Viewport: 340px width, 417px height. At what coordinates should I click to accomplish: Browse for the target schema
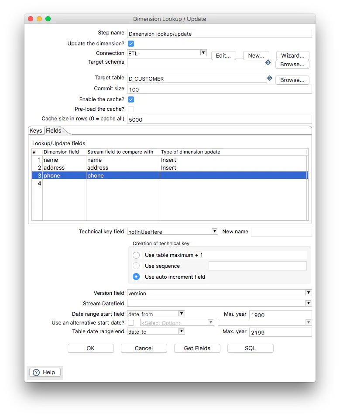(292, 65)
